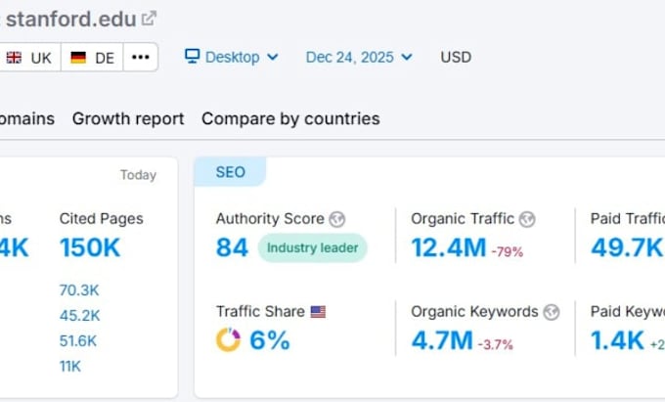
Task: Click the globe icon next to Authority Score
Action: click(x=337, y=219)
